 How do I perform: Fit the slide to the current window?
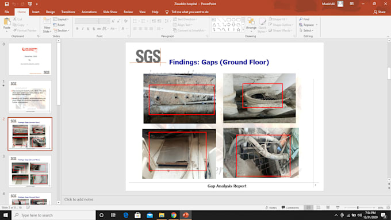click(388, 207)
